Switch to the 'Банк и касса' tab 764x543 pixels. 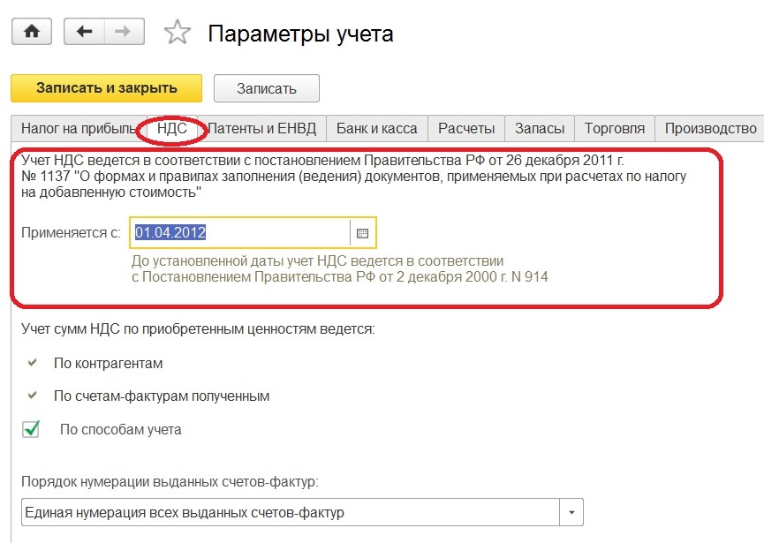376,129
